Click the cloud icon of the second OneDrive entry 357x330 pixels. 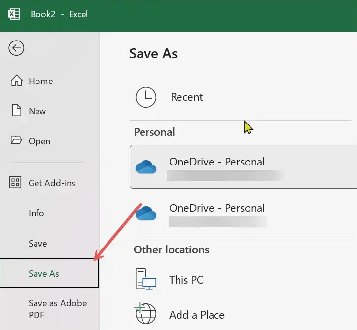146,213
